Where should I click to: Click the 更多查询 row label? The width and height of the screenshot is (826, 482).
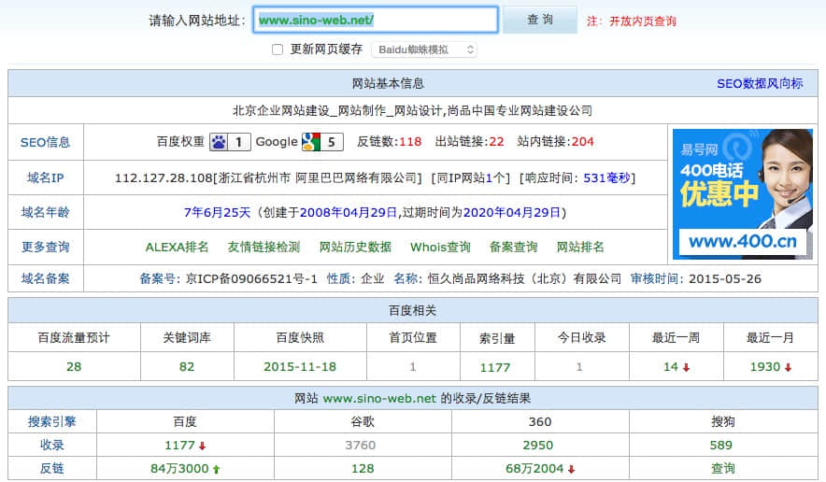(45, 247)
